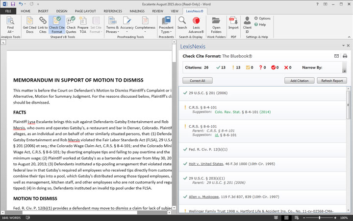The height and width of the screenshot is (221, 353).
Task: Open the Find All analysis tool
Action: pos(10,25)
